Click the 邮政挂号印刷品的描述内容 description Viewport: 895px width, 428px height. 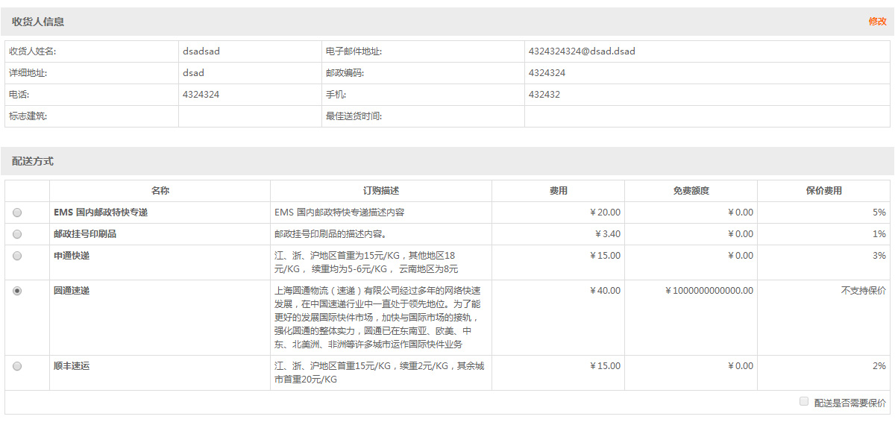[330, 234]
